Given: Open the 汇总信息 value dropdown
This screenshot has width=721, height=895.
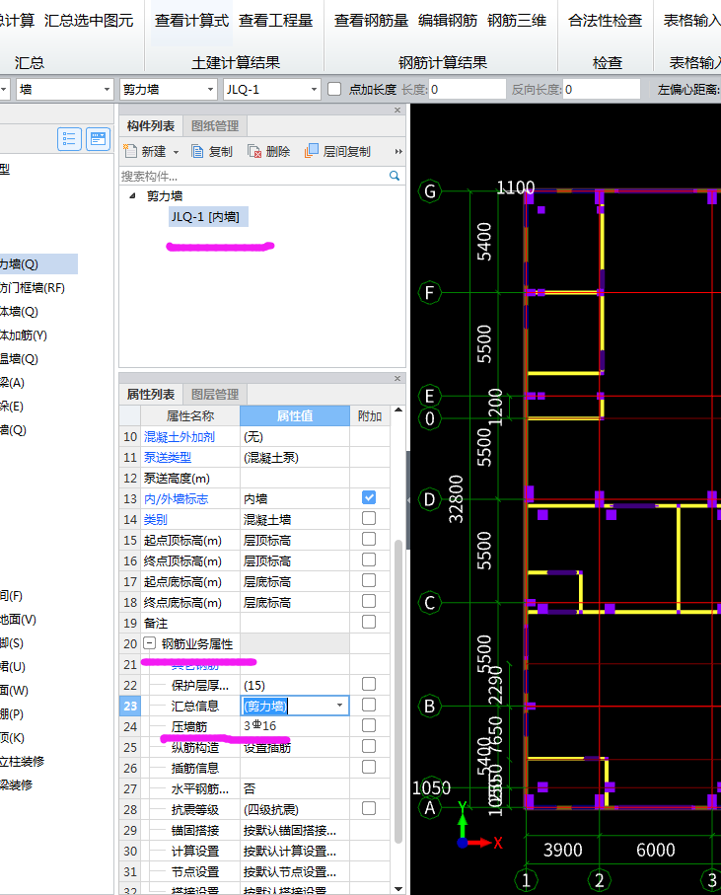Looking at the screenshot, I should 340,706.
